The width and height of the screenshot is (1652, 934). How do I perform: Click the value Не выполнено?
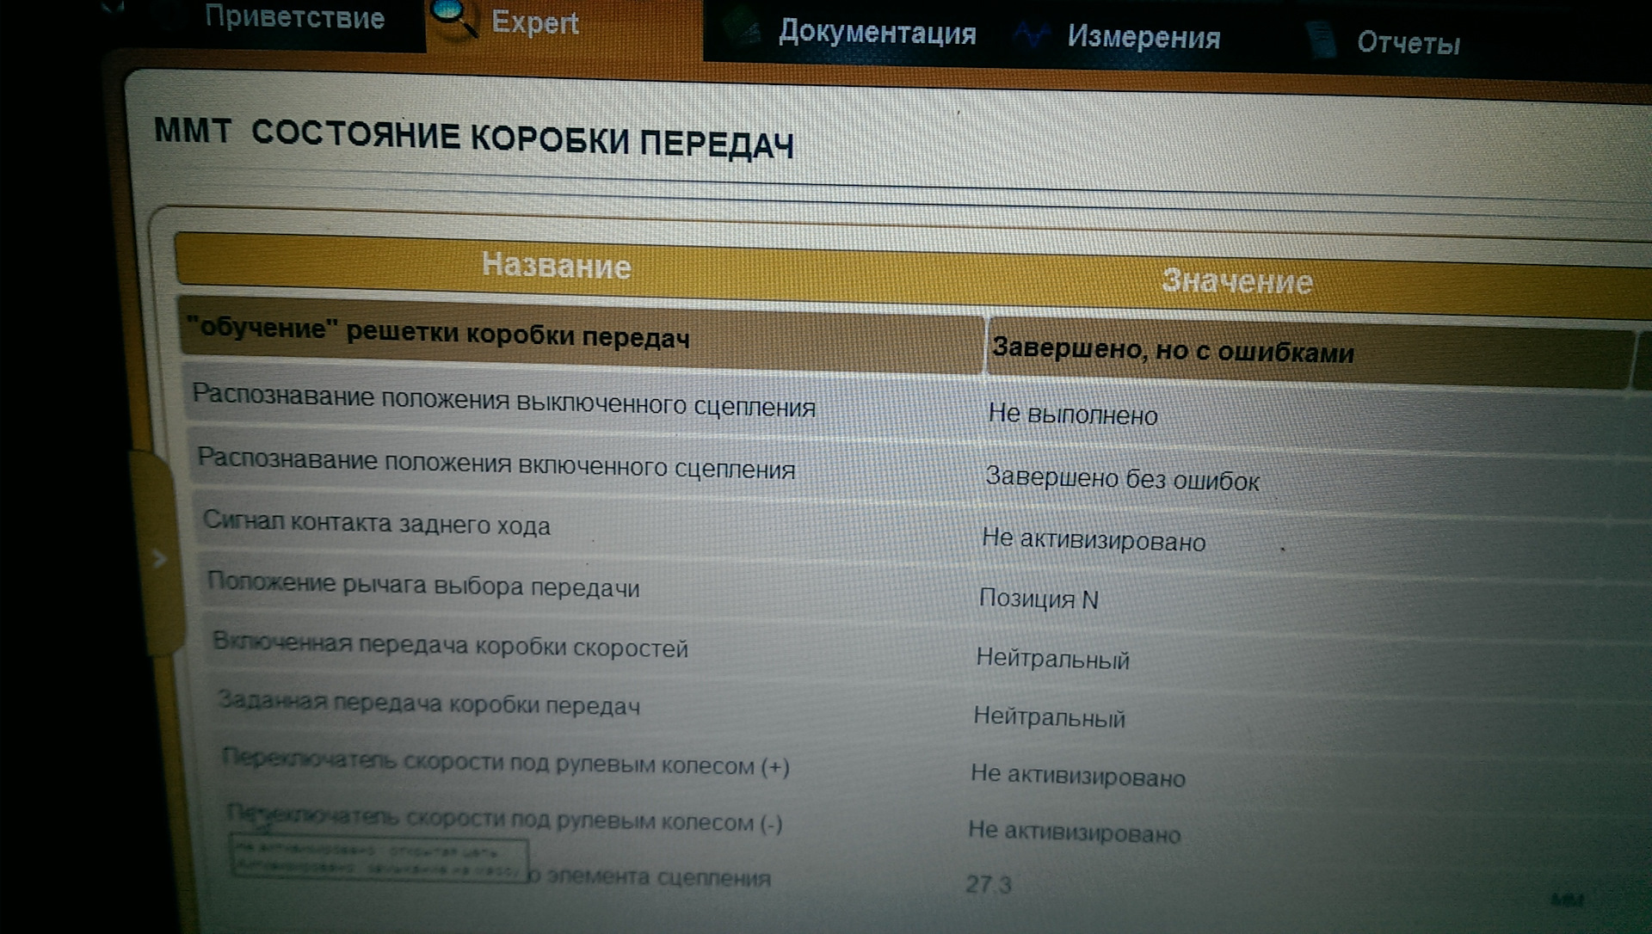click(1073, 415)
